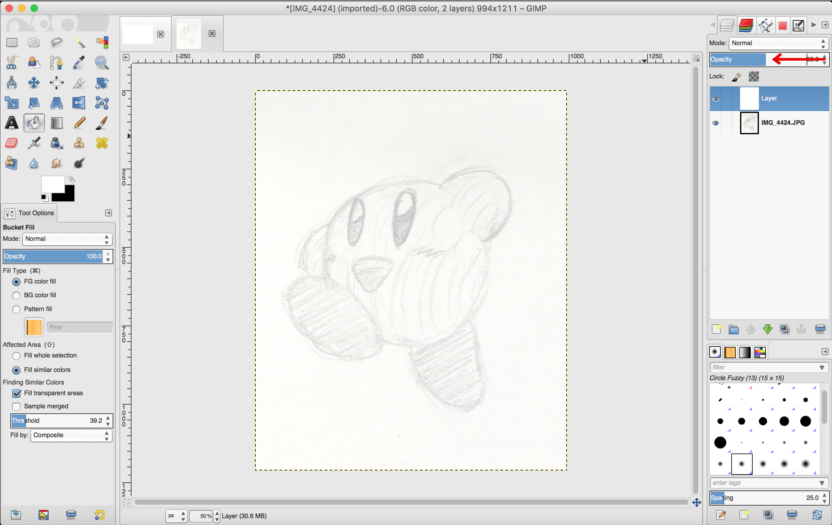The height and width of the screenshot is (525, 832).
Task: Select the Bucket Fill tool
Action: coord(34,123)
